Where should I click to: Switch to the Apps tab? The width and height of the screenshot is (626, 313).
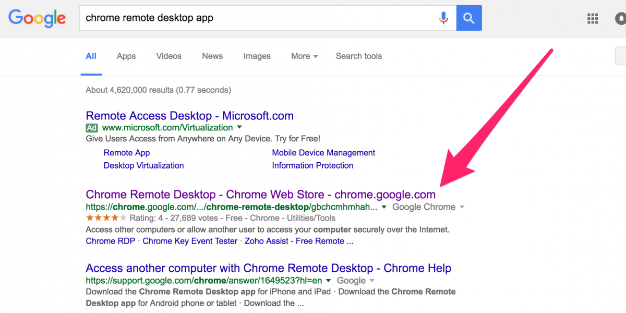(126, 56)
